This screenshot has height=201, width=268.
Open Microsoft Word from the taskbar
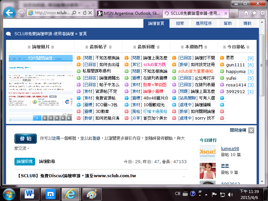click(30, 194)
